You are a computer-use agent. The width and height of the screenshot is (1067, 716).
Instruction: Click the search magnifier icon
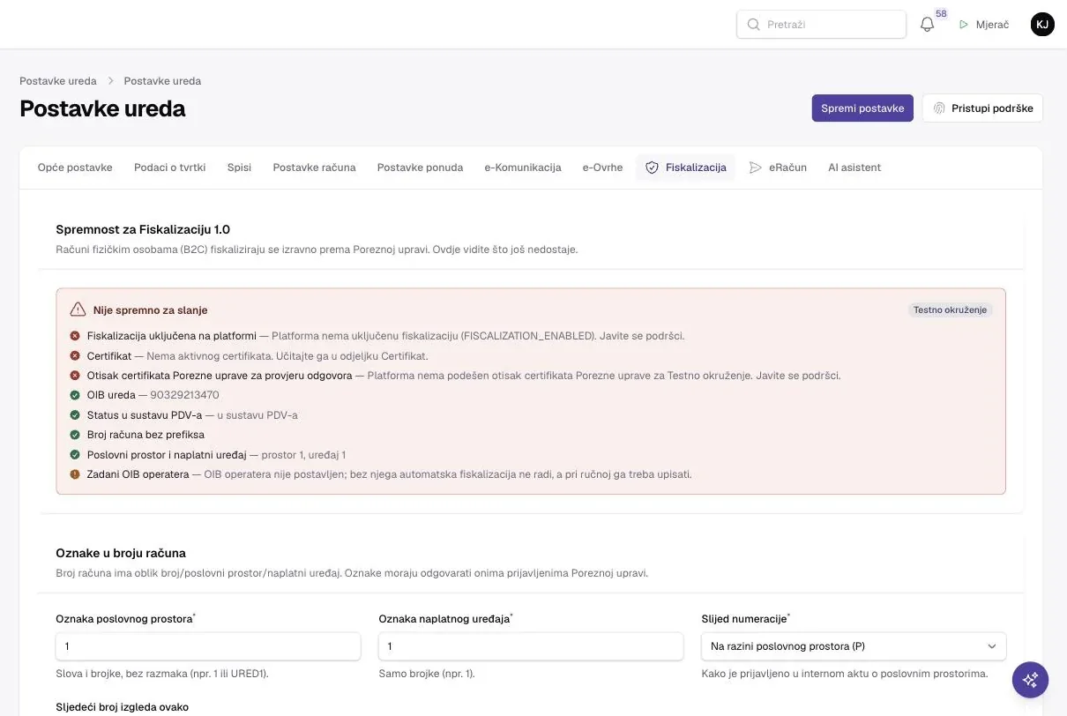(x=753, y=25)
